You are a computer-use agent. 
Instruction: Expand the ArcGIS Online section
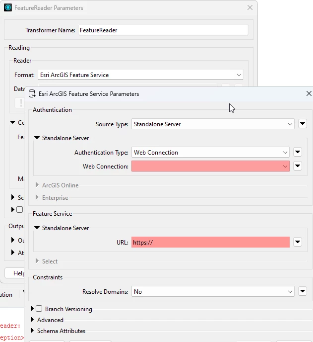coord(37,185)
